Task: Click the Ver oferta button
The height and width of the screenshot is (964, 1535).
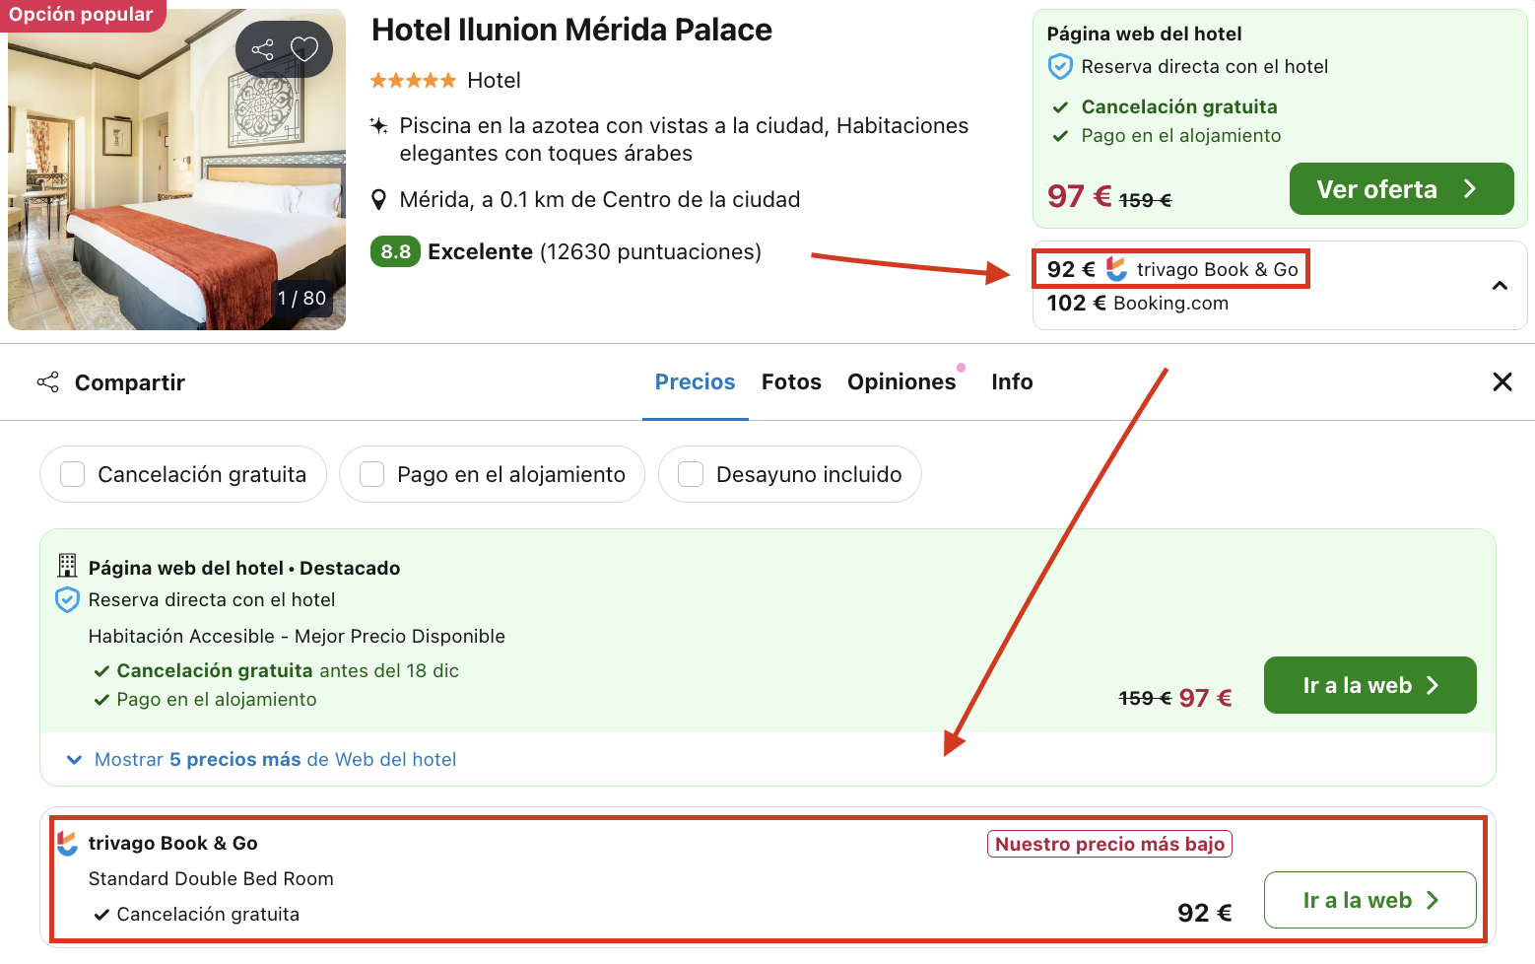Action: (x=1401, y=188)
